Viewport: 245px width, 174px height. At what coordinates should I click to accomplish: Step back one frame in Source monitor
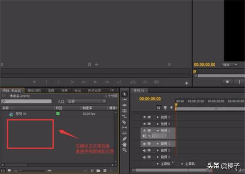84,82
